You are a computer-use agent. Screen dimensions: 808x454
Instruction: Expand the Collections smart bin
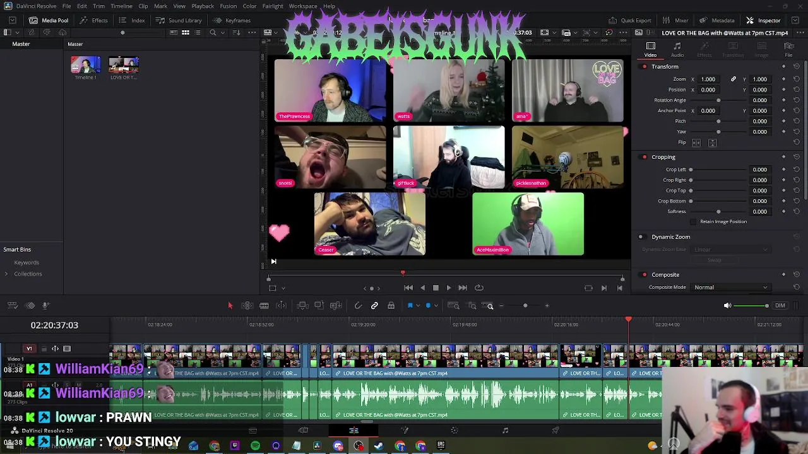pos(6,274)
